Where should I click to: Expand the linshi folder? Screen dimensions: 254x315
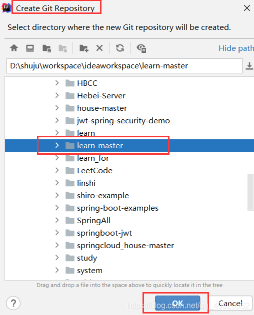57,183
